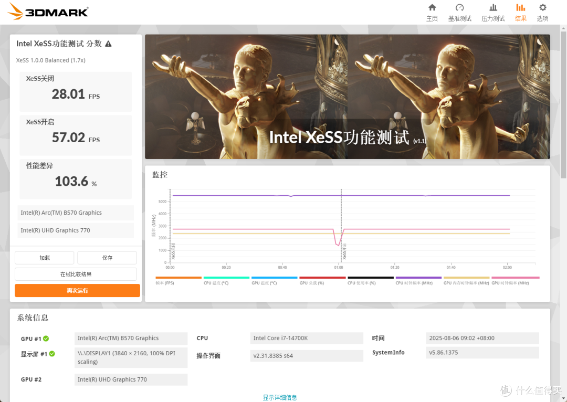Click the 监控 panel heading

tap(160, 175)
